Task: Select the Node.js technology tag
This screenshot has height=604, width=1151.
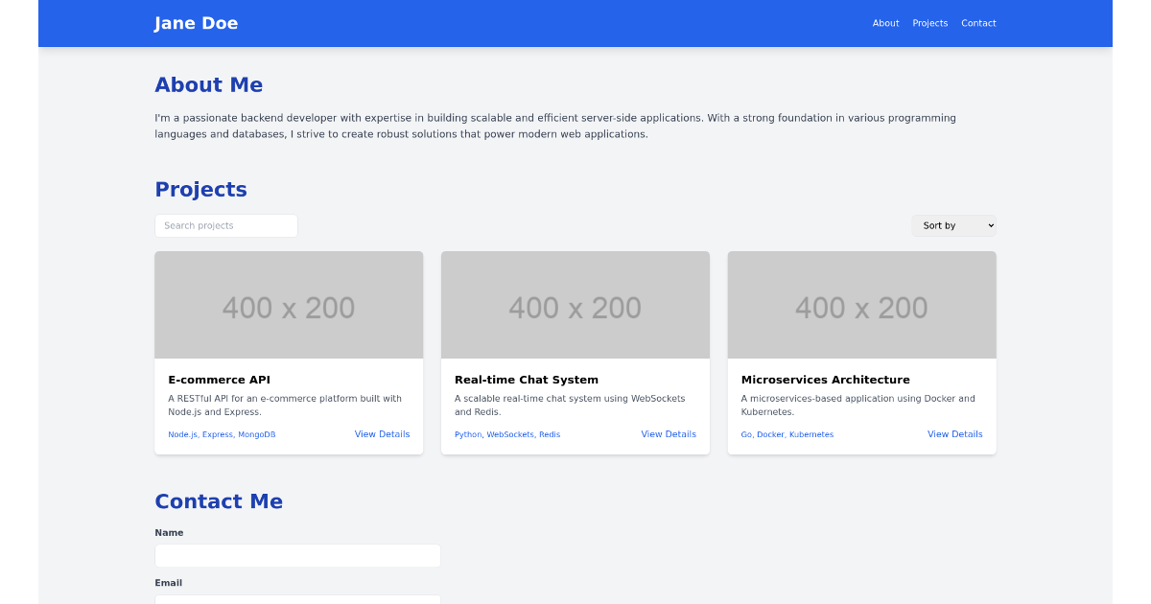Action: click(182, 433)
